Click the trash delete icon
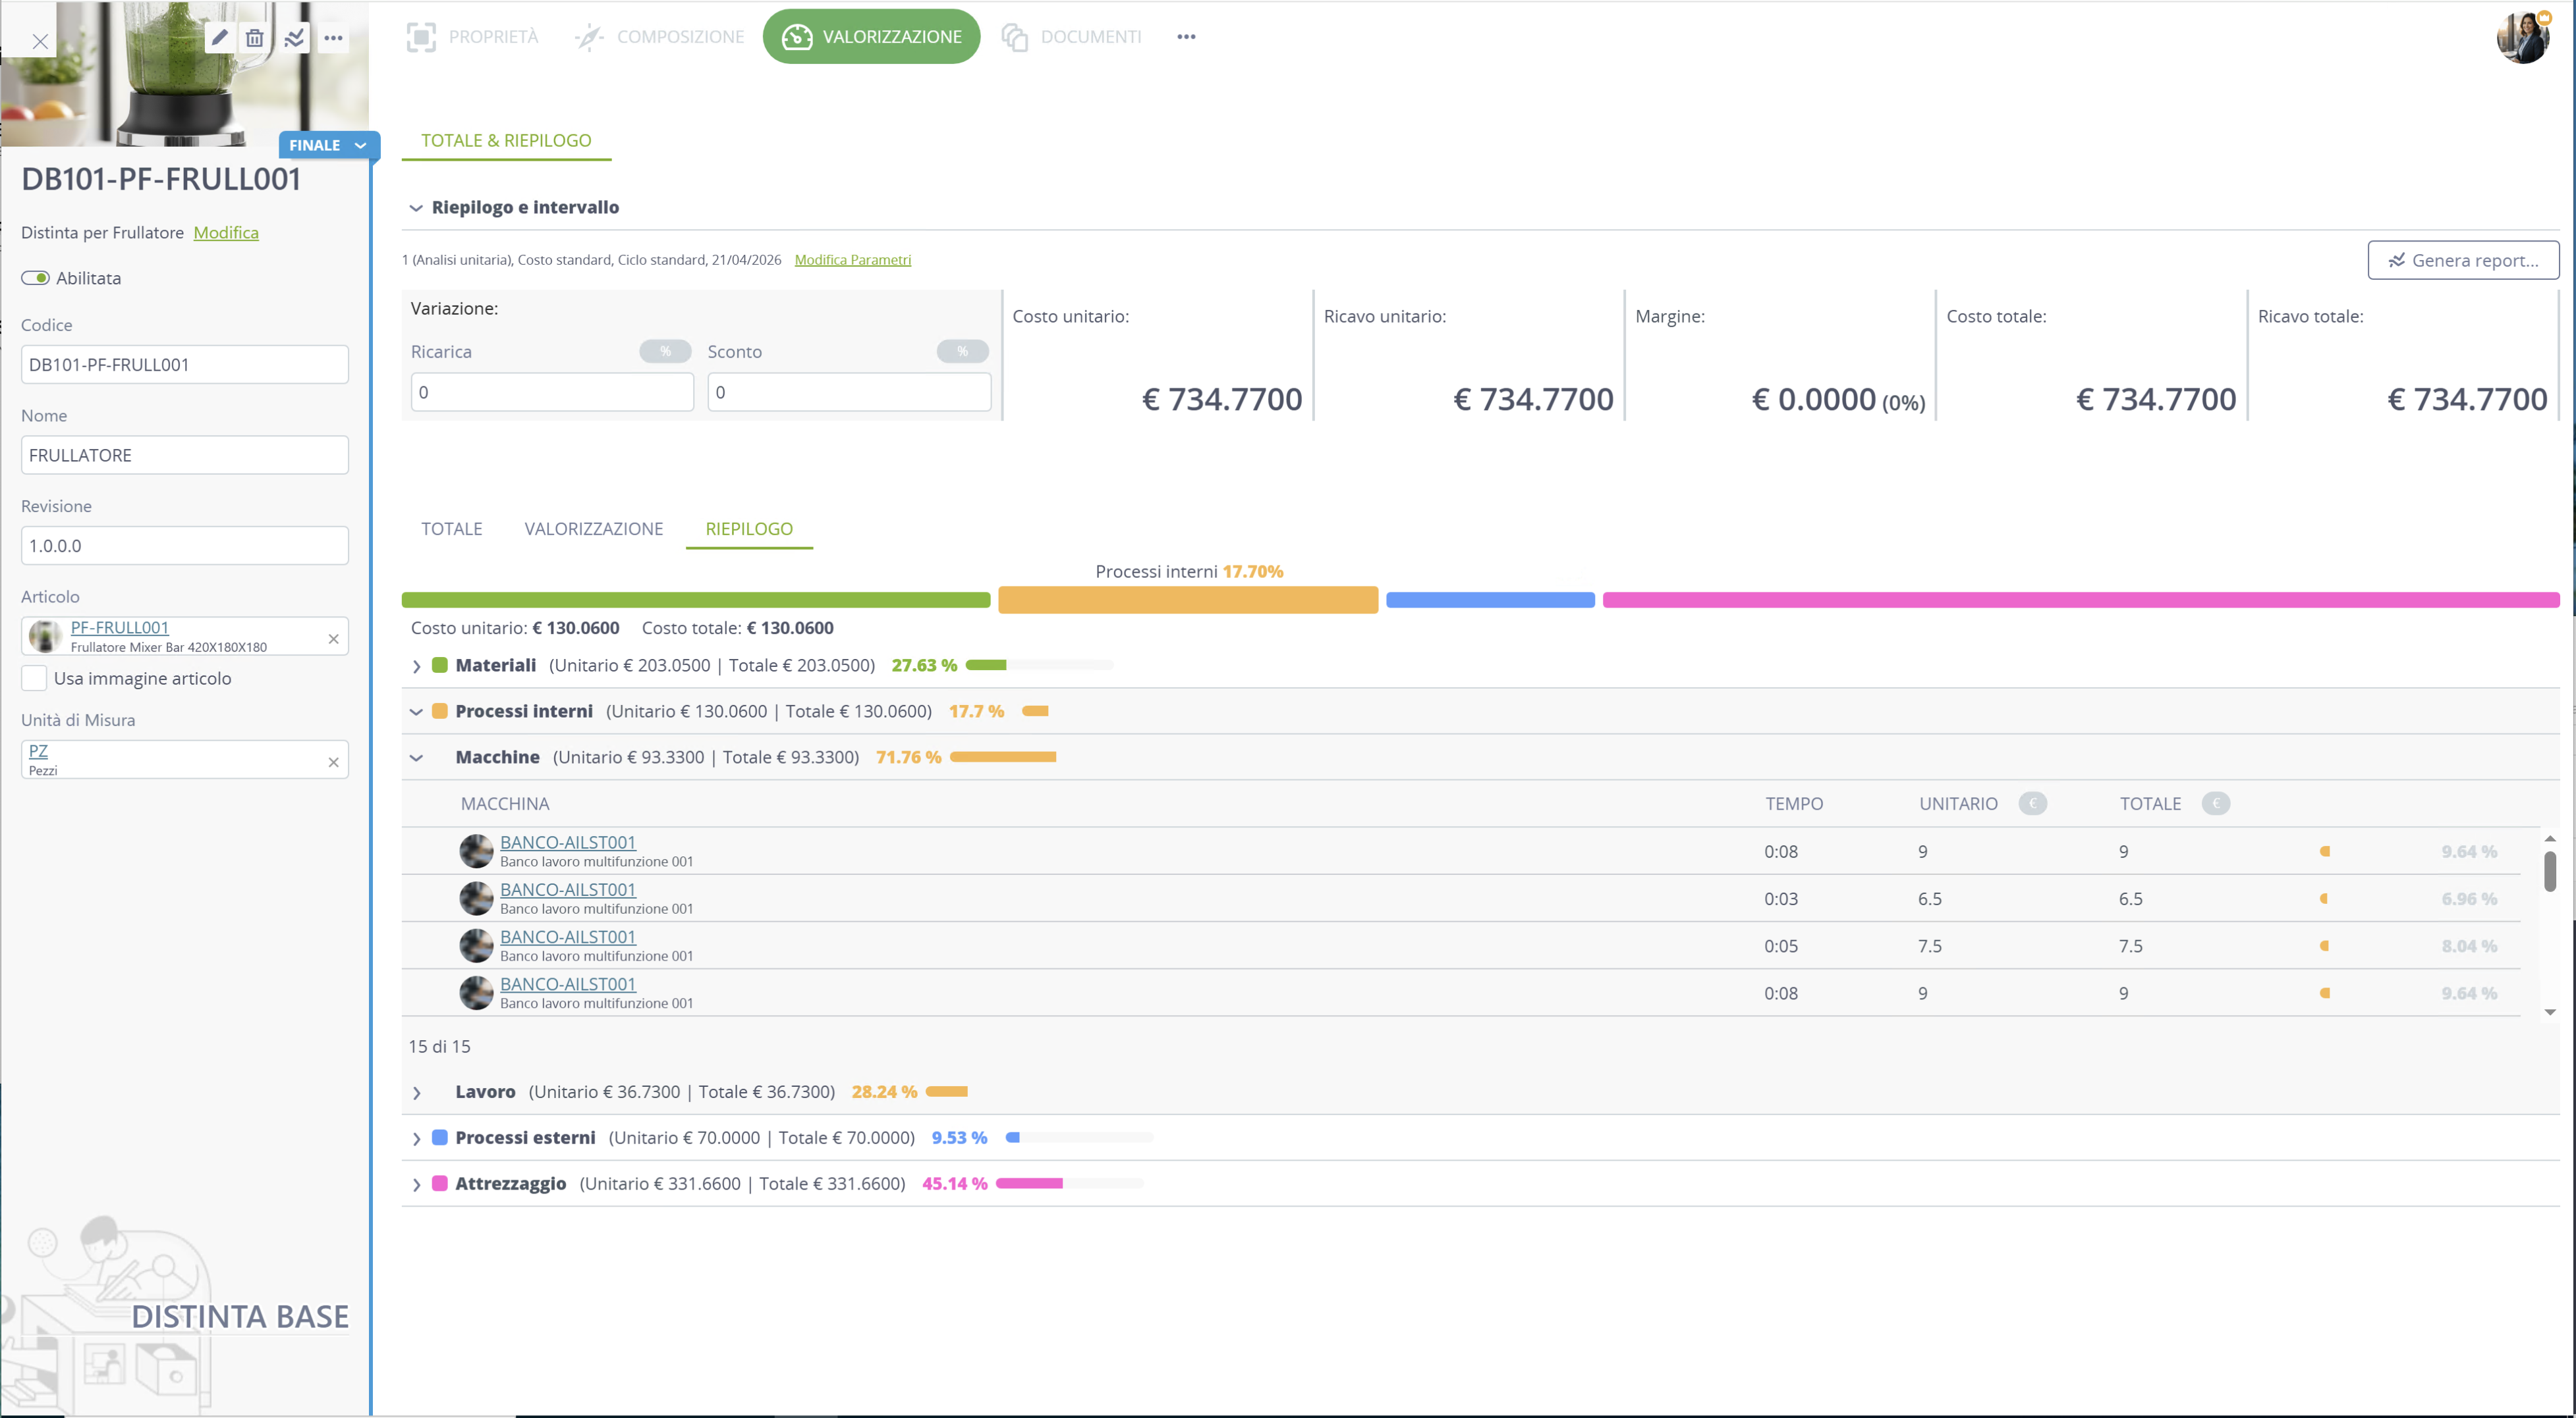 point(255,38)
